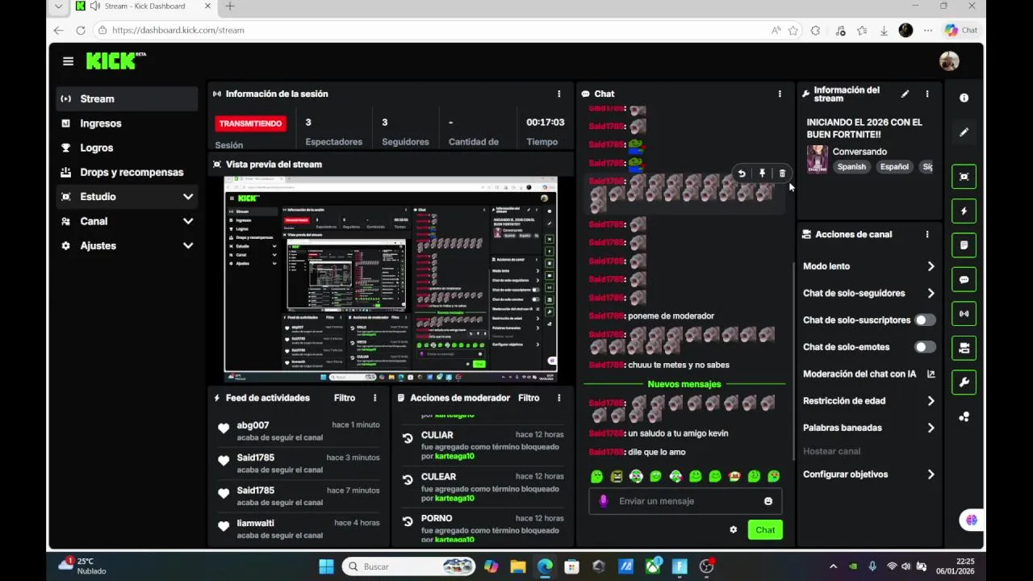
Task: Pin the hovered chat message
Action: (762, 173)
